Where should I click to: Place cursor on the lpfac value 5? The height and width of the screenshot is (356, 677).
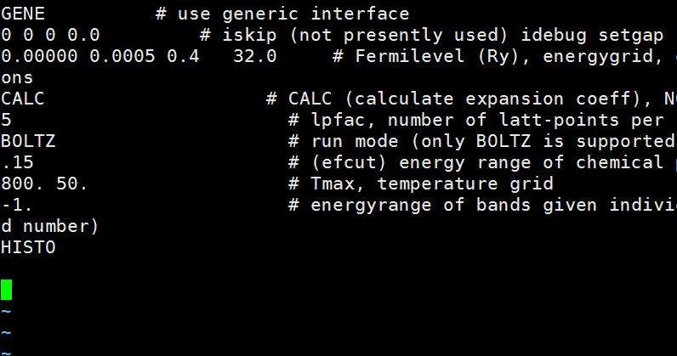coord(7,120)
